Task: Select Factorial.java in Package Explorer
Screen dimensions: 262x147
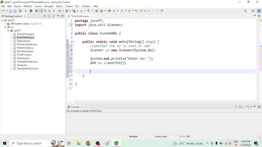Action: coord(24,41)
